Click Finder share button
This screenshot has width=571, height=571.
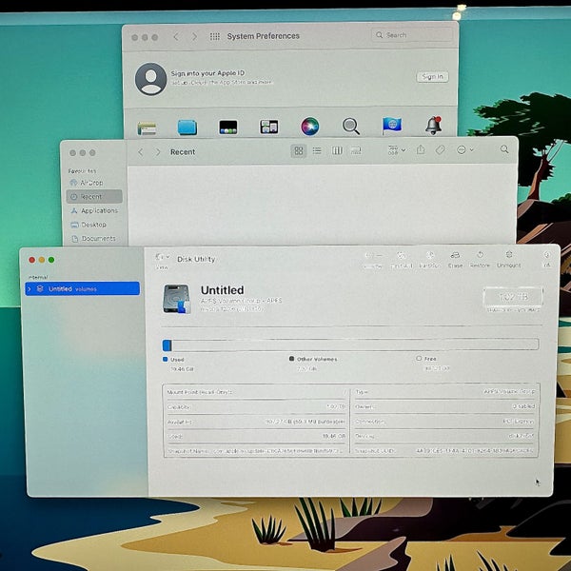point(421,149)
